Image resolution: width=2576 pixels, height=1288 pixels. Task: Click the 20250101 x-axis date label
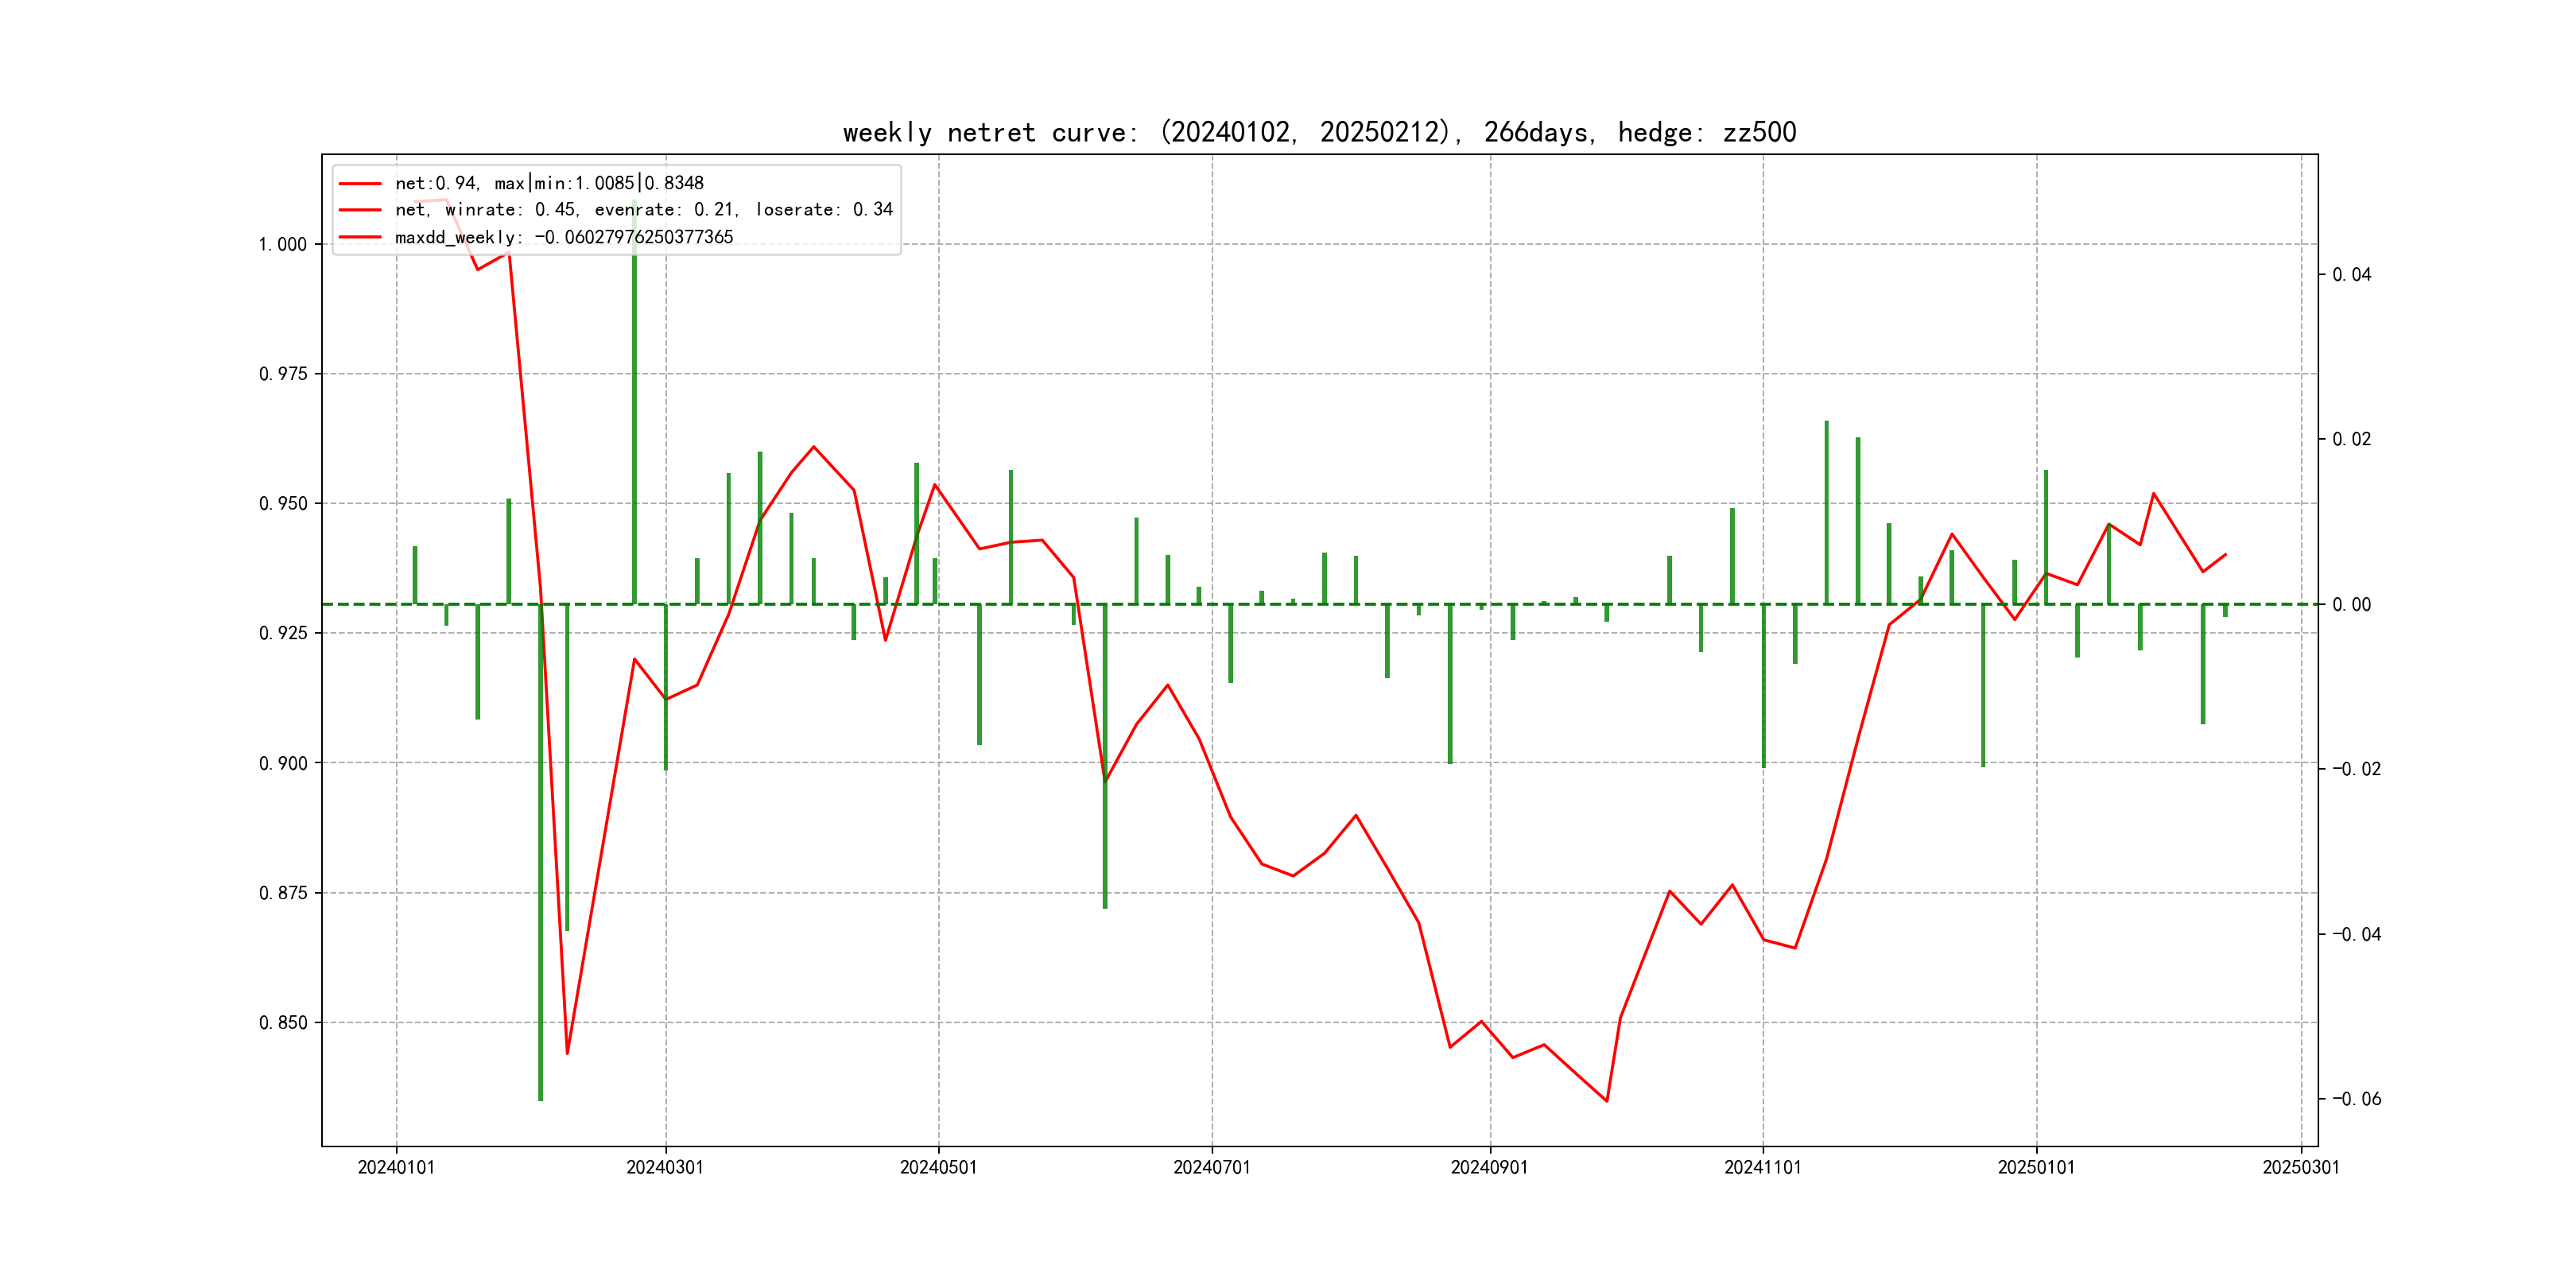pyautogui.click(x=2036, y=1167)
